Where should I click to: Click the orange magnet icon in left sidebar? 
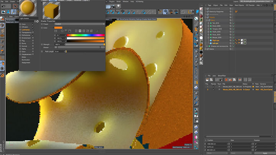point(2,75)
